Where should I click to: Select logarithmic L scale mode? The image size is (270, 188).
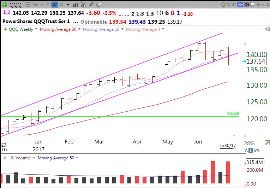pyautogui.click(x=251, y=151)
